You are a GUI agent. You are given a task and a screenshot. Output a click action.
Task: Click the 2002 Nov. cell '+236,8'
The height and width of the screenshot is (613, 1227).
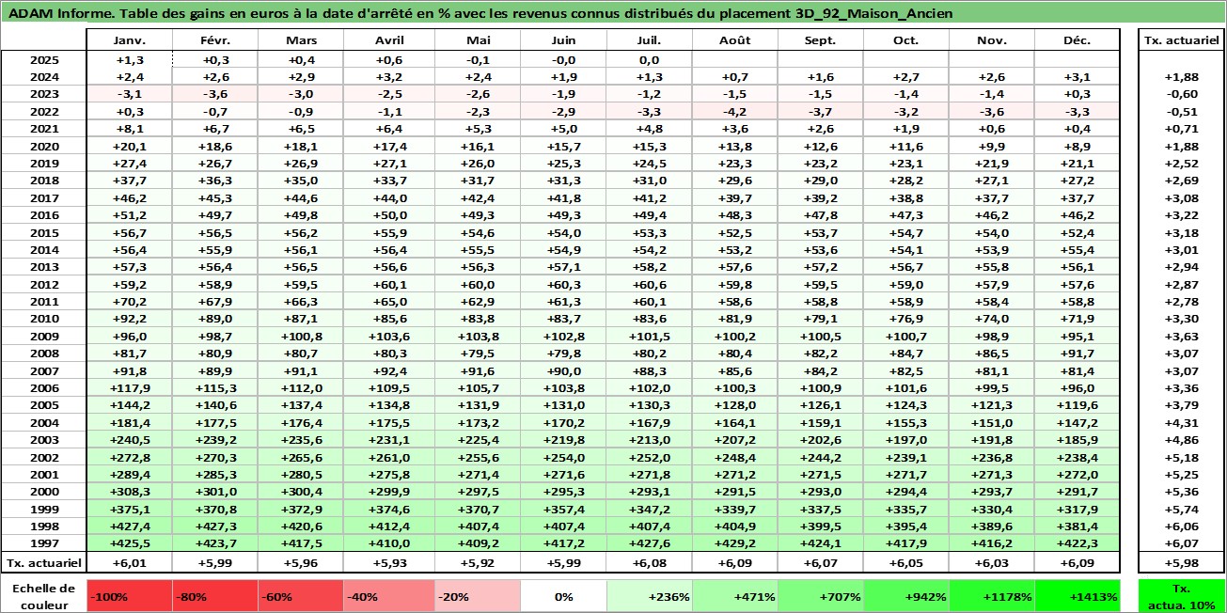[992, 457]
